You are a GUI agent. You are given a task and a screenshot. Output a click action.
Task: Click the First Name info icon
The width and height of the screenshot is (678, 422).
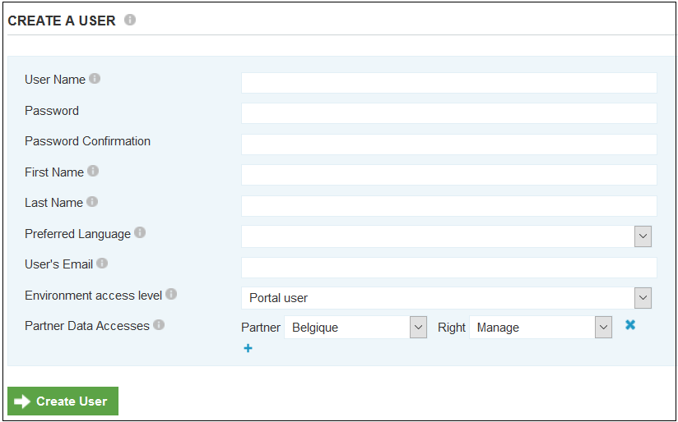click(93, 172)
